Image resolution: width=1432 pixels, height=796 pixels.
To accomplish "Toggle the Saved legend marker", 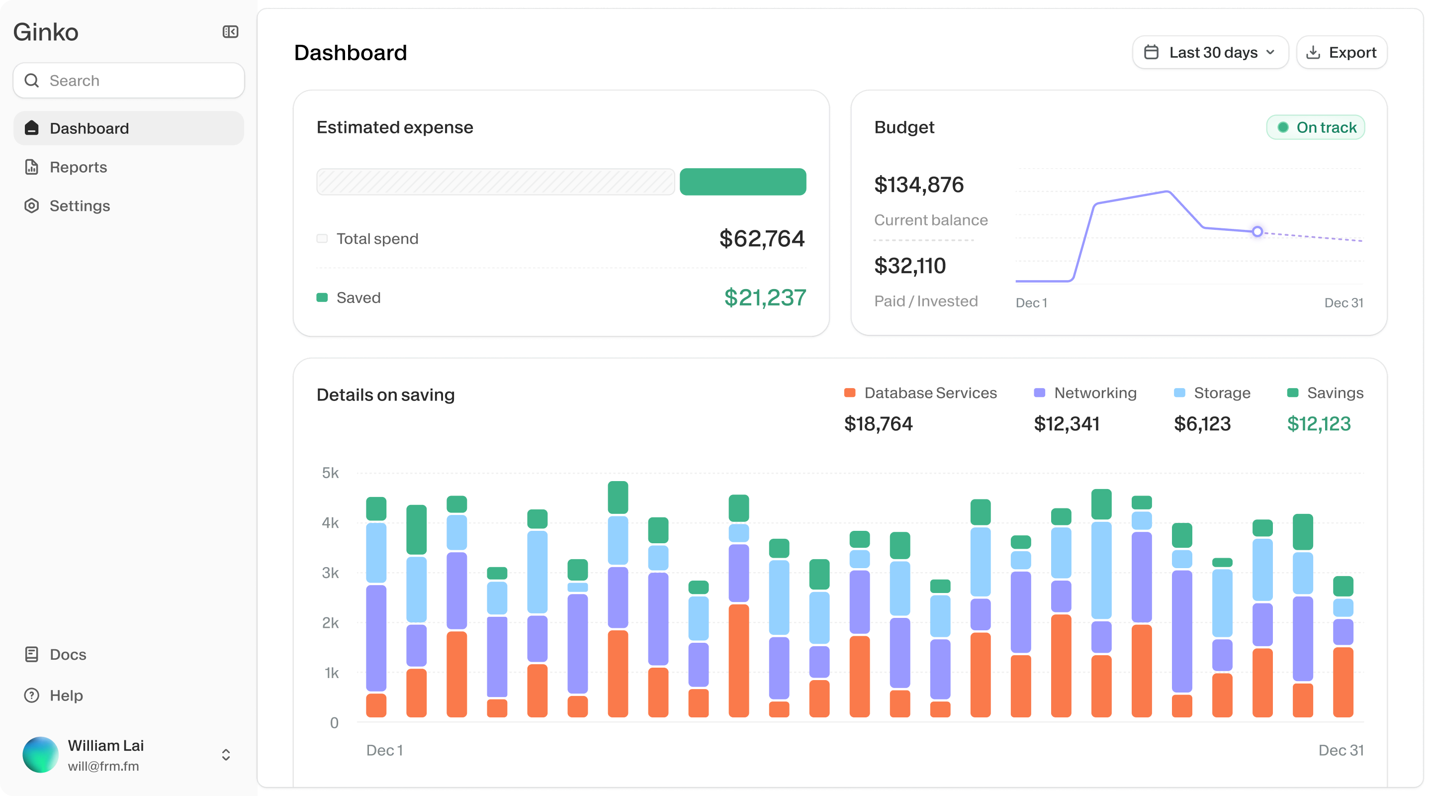I will click(x=322, y=297).
